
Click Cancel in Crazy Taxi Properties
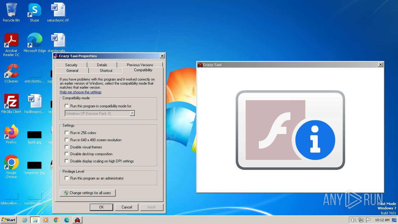point(127,207)
